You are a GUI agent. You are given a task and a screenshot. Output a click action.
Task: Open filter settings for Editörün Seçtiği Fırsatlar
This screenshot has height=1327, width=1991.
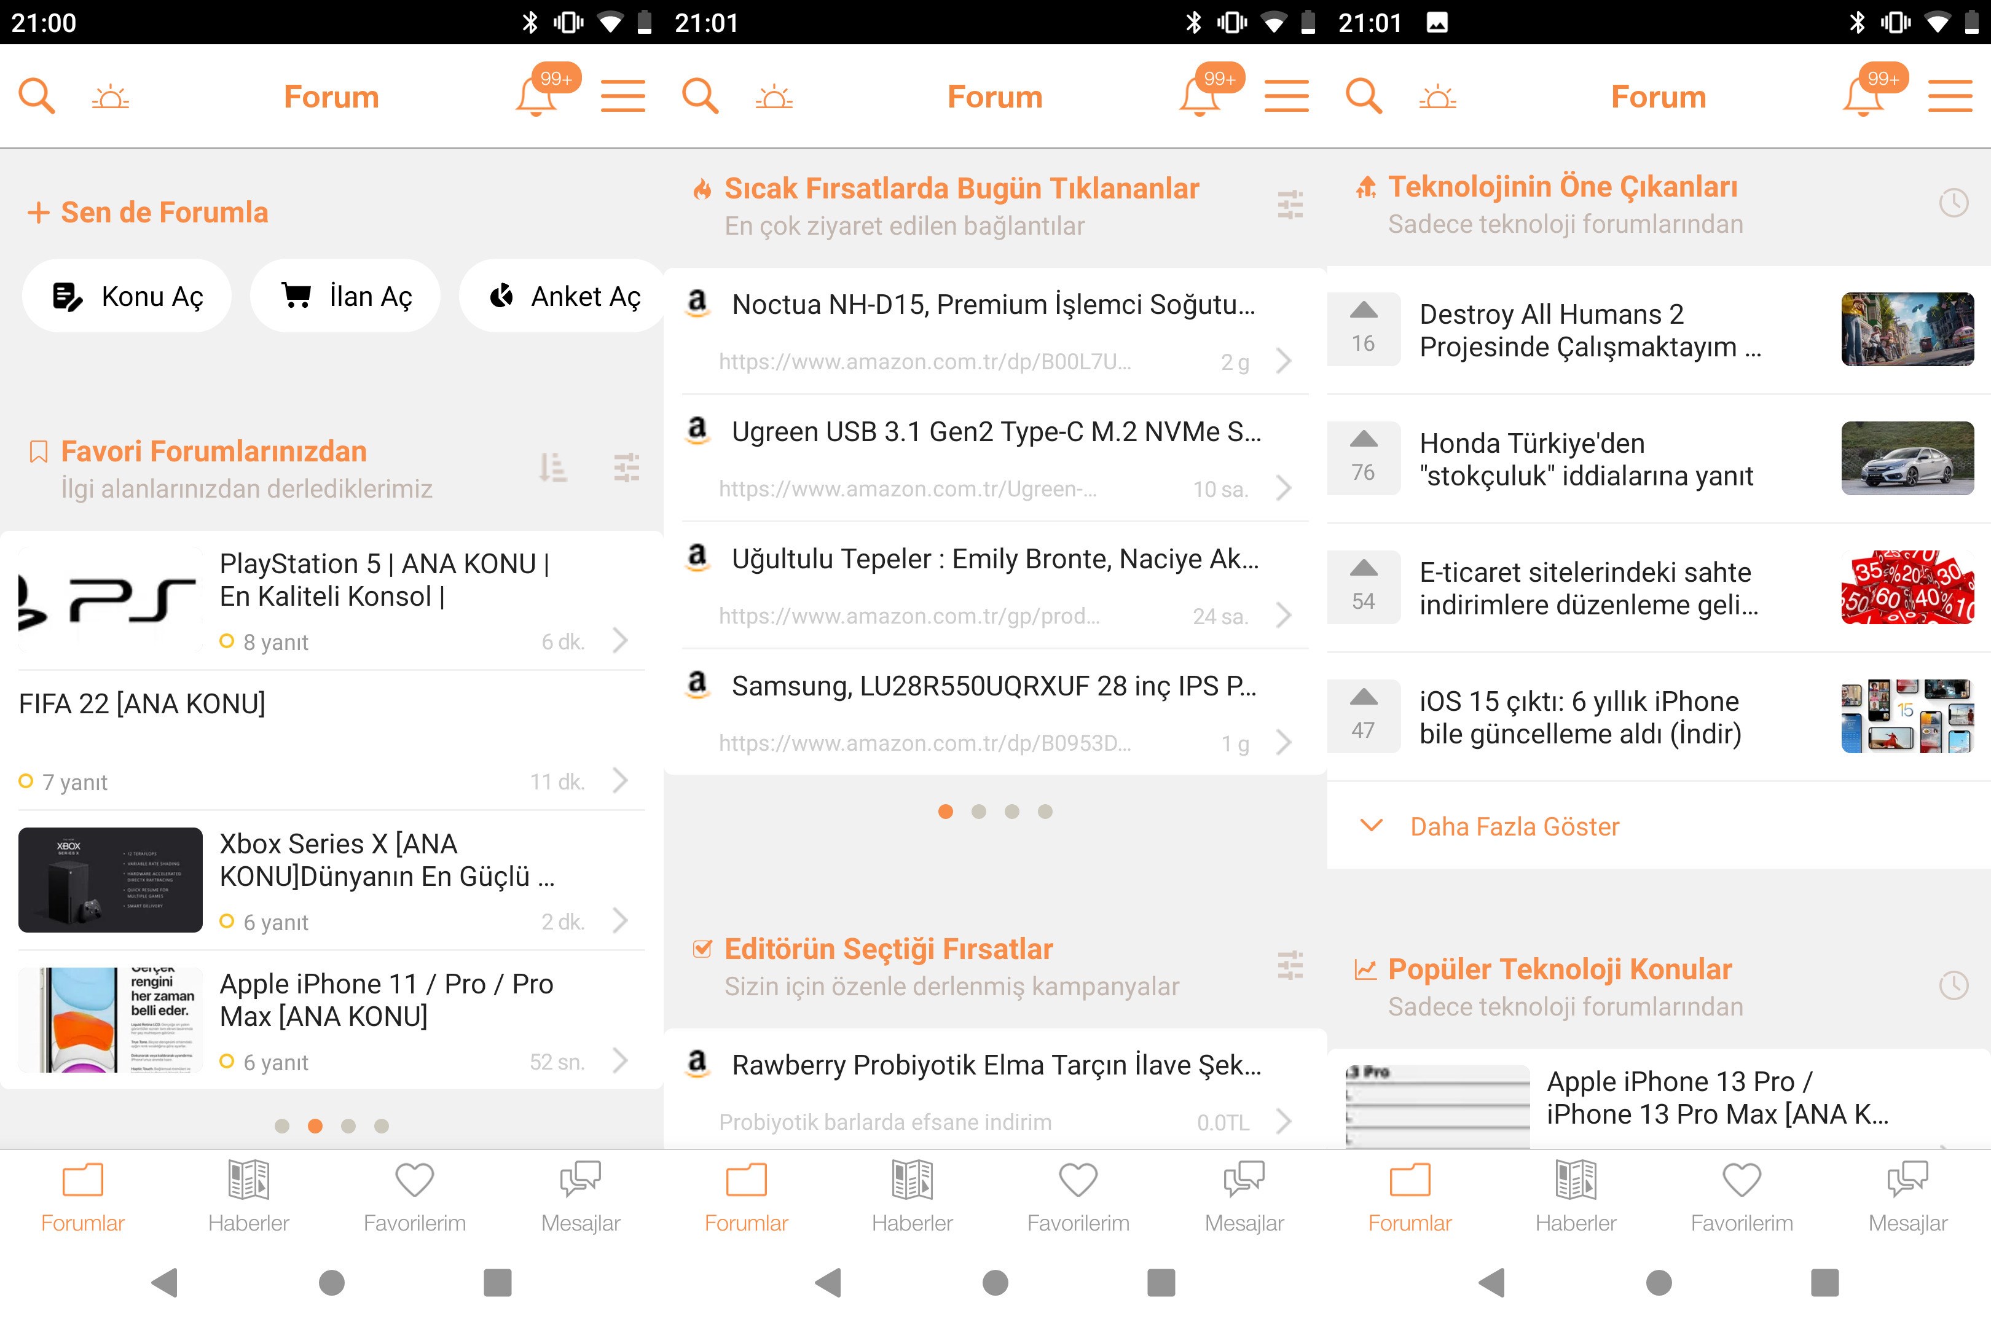coord(1290,966)
